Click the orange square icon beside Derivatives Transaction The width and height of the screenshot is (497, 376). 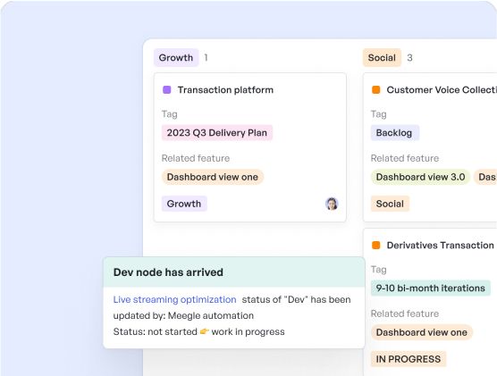(376, 246)
